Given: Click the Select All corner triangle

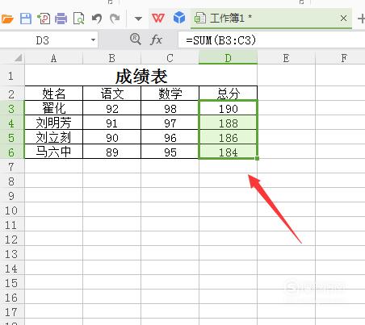Looking at the screenshot, I should (18, 57).
